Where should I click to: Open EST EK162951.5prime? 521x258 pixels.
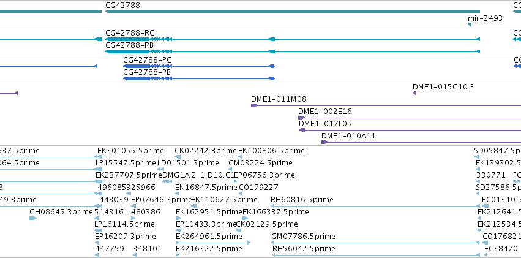click(x=209, y=212)
